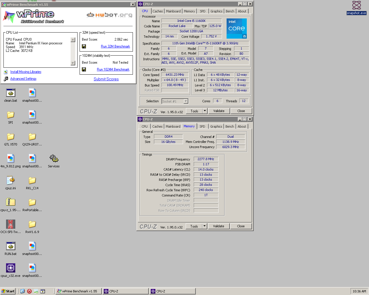Open Mainboard tab in upper CPU-Z window
The width and height of the screenshot is (369, 295).
coord(173,11)
